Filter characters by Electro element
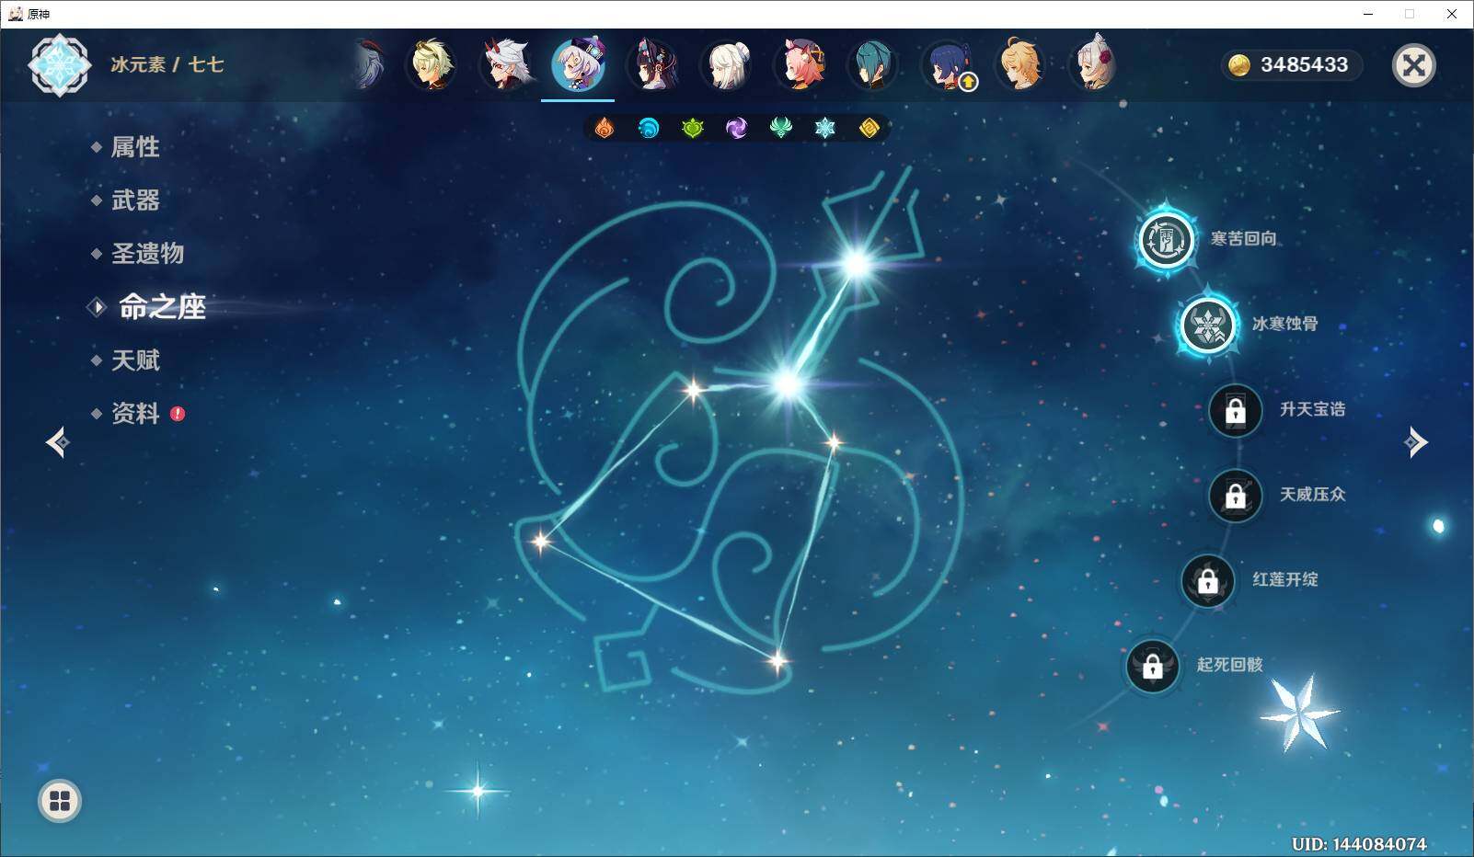The image size is (1474, 857). click(x=737, y=128)
